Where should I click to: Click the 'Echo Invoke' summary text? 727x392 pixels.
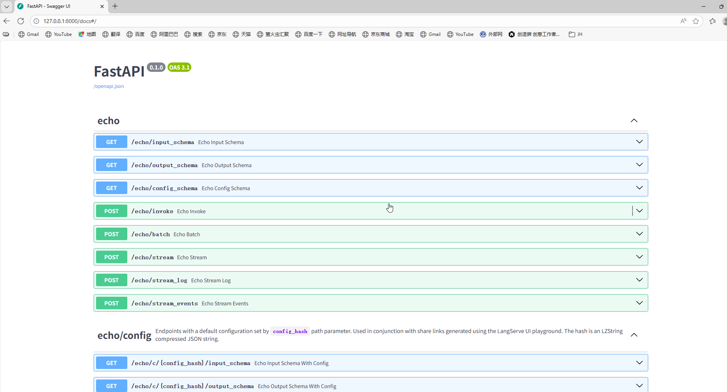click(x=191, y=211)
